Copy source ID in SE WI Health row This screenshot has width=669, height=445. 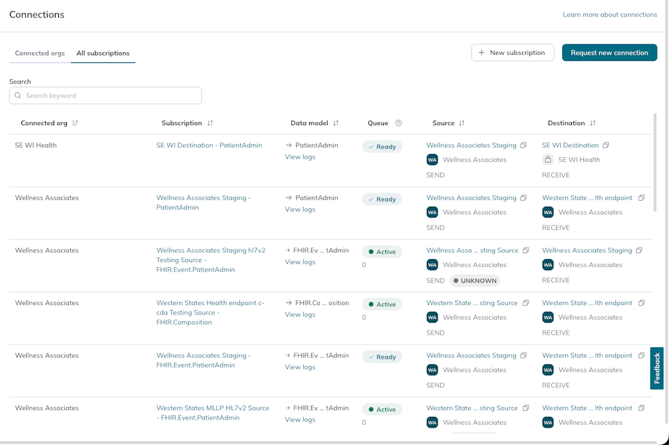[524, 145]
